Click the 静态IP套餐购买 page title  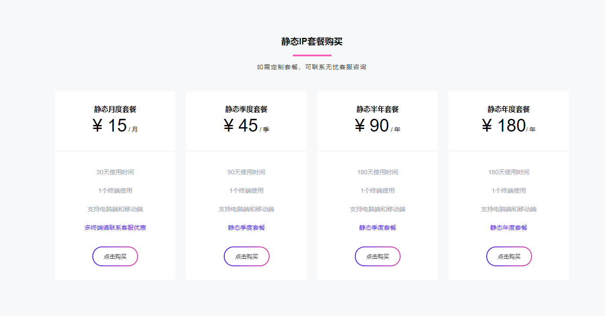[x=312, y=42]
